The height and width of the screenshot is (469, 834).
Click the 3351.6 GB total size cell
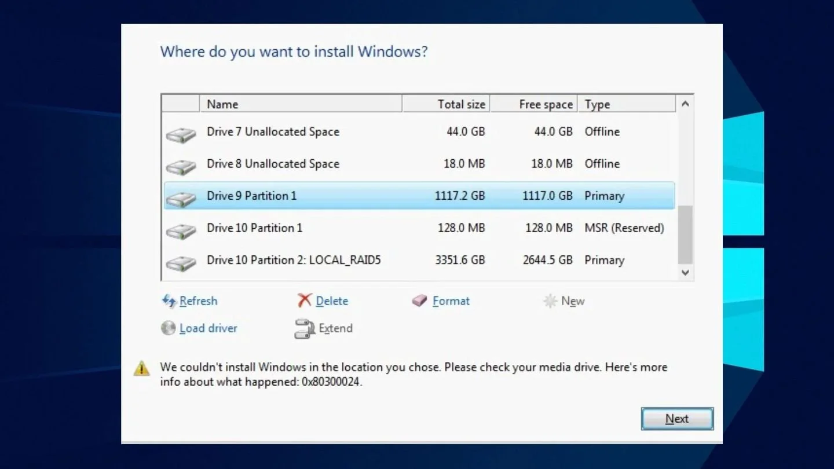(x=460, y=260)
